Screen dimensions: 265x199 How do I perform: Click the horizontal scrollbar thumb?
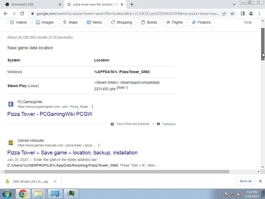[117, 172]
